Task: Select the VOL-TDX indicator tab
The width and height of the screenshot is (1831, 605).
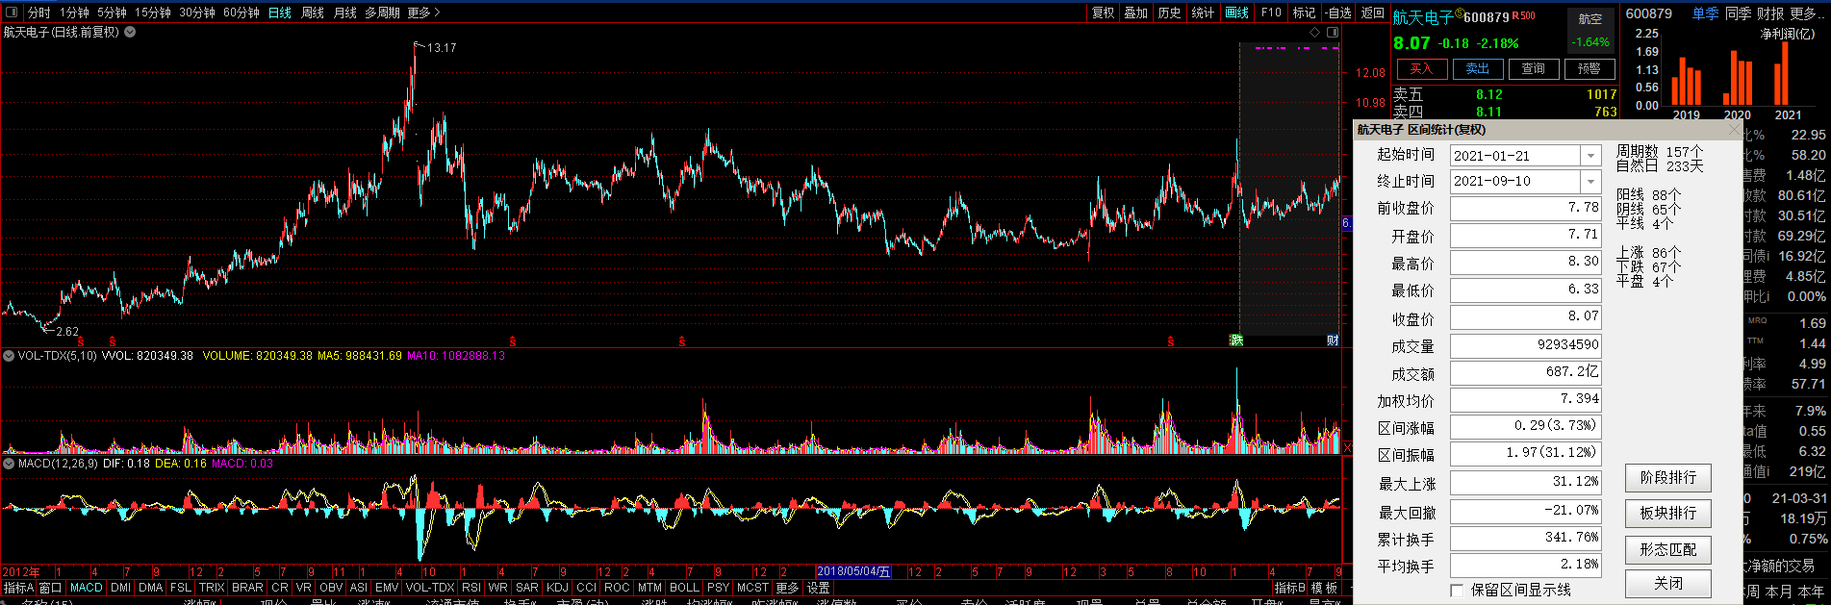Action: (429, 588)
